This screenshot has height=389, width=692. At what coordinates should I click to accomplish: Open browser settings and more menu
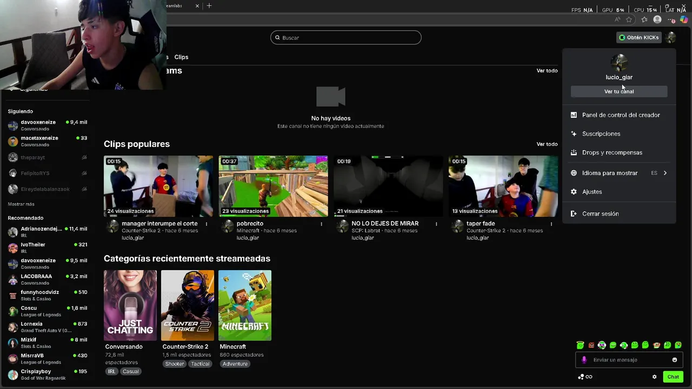671,19
